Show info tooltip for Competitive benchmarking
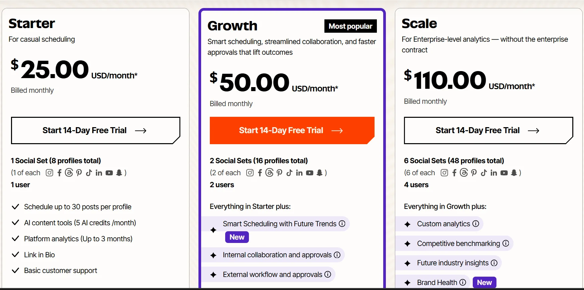This screenshot has height=290, width=584. click(506, 243)
